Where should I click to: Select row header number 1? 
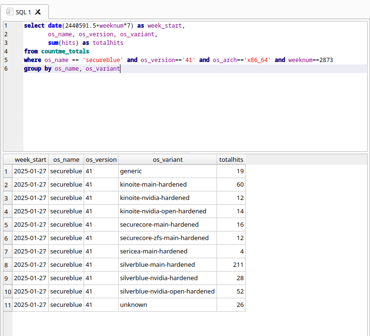click(x=7, y=171)
